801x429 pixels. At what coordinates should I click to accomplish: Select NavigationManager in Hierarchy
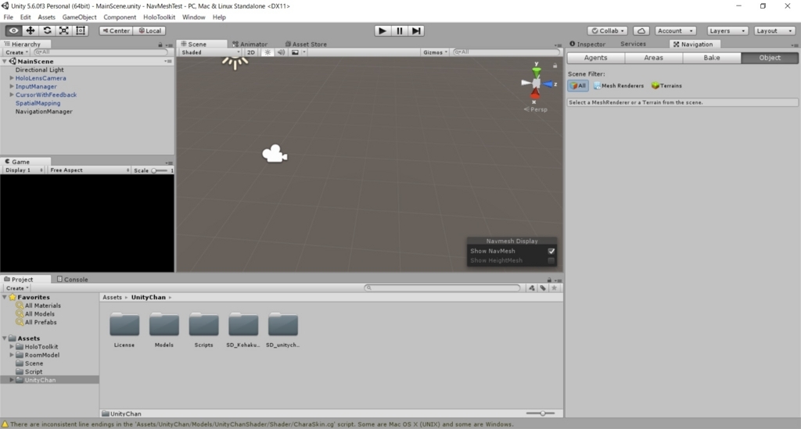coord(44,111)
